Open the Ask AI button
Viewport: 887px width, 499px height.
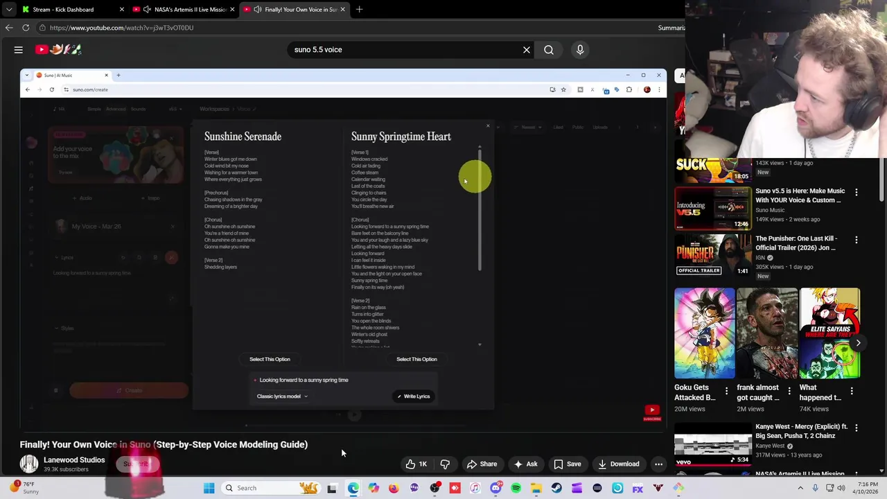tap(525, 464)
